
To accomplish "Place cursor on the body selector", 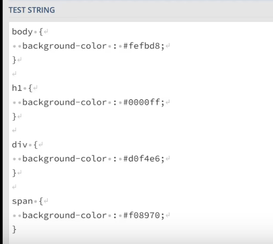I will point(22,31).
